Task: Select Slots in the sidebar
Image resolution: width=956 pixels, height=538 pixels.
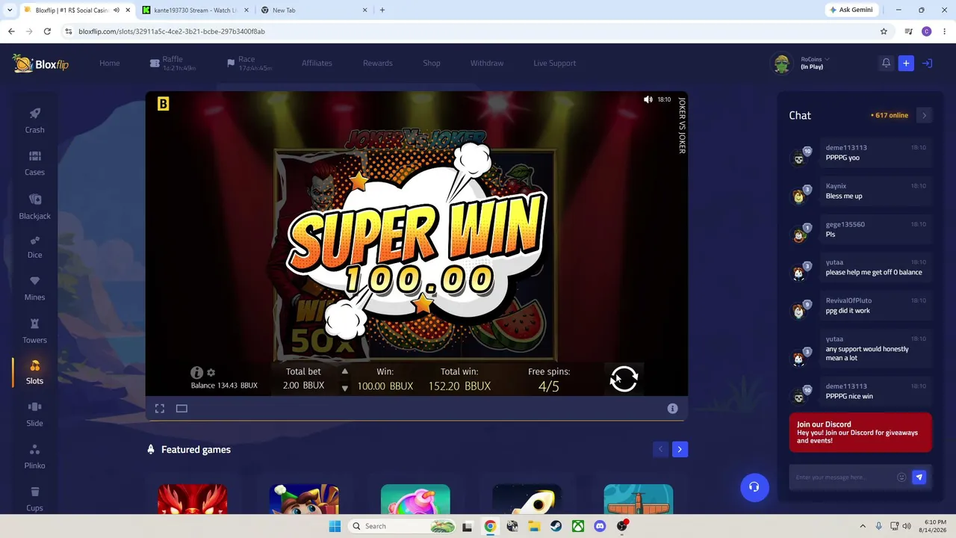Action: click(x=34, y=372)
